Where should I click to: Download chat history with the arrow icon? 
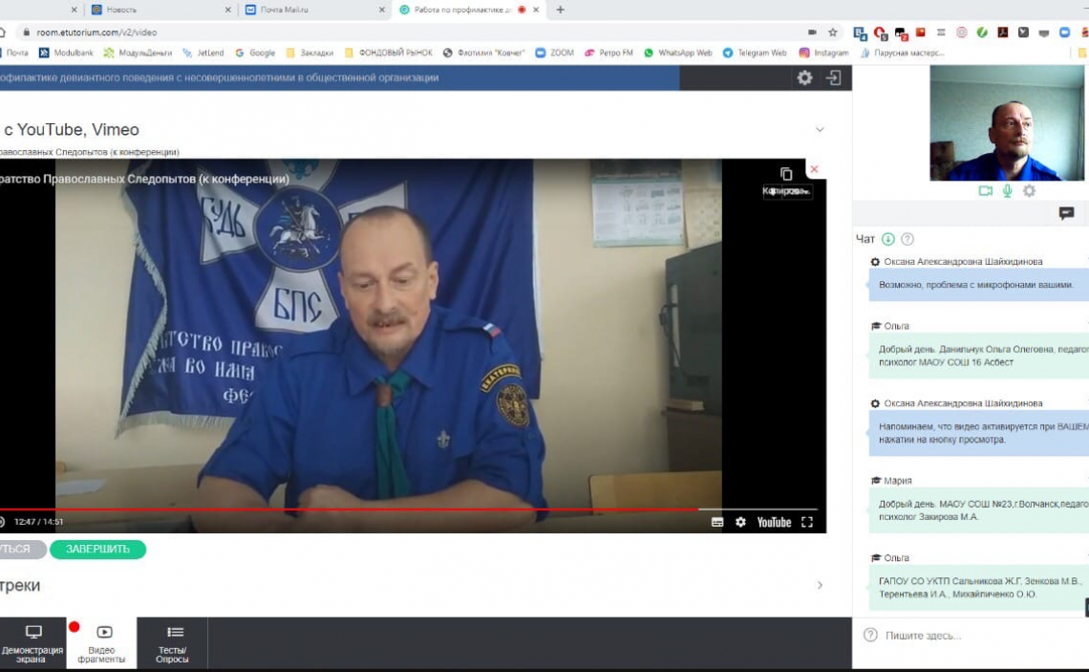pos(888,239)
